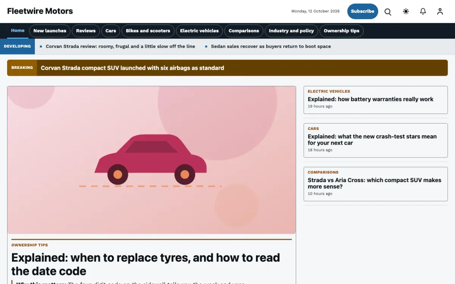Click '10 hours ago' timestamp
The image size is (455, 284).
[x=320, y=194]
